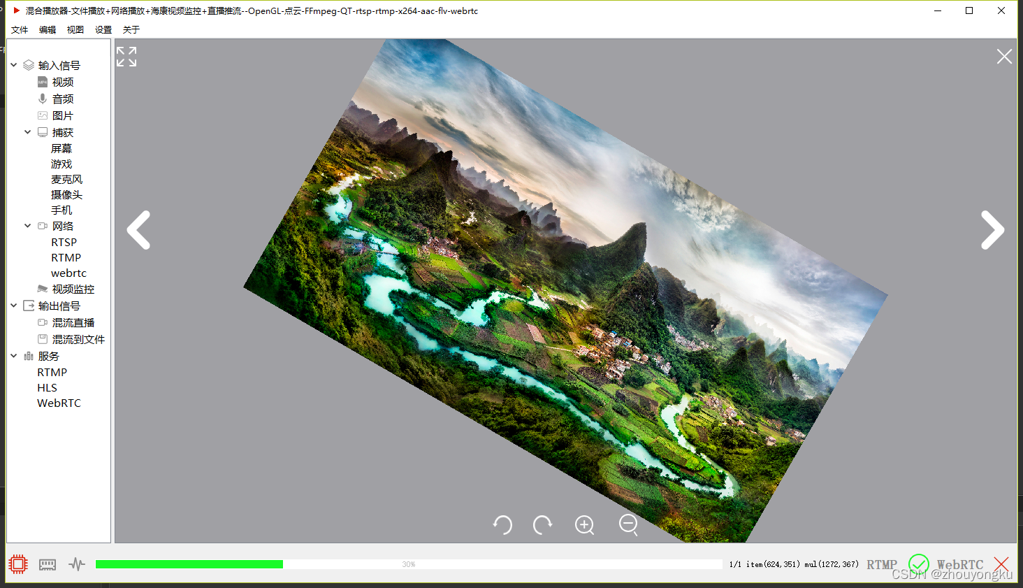
Task: Collapse the 捕获 tree node
Action: tap(27, 132)
